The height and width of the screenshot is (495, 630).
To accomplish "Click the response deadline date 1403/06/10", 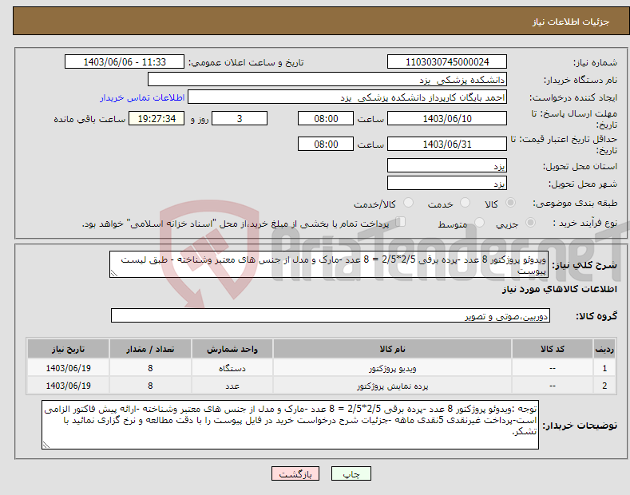I will tap(447, 118).
